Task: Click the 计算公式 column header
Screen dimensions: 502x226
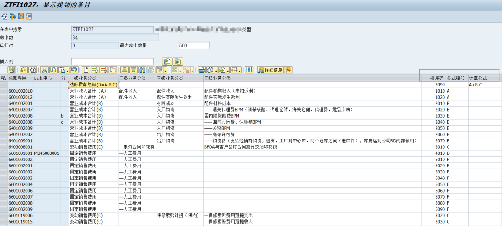Action: (483, 78)
